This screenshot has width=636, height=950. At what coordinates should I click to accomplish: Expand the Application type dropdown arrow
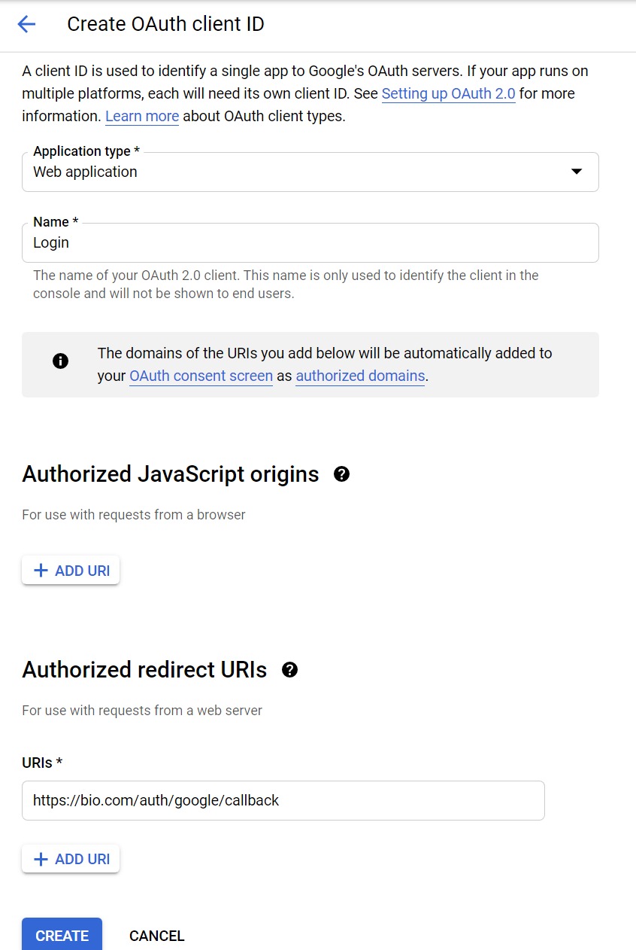point(577,172)
